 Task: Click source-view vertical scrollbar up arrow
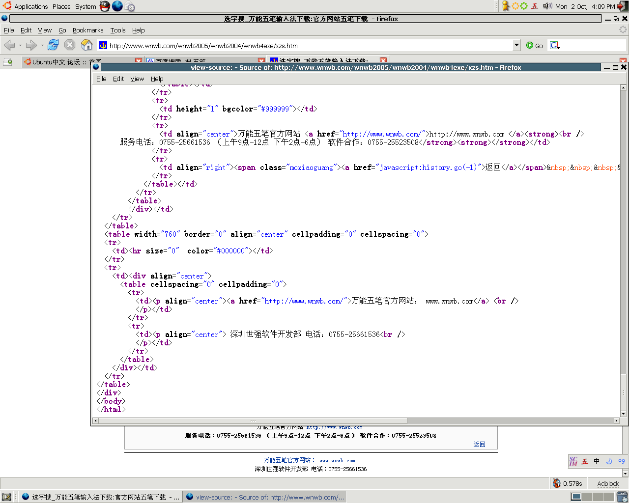(x=624, y=87)
